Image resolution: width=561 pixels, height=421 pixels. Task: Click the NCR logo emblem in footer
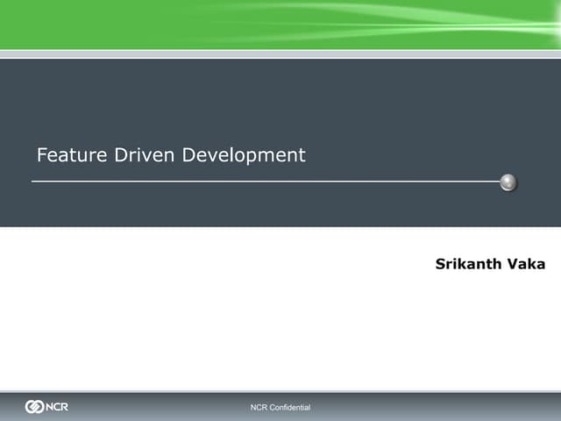click(x=35, y=407)
